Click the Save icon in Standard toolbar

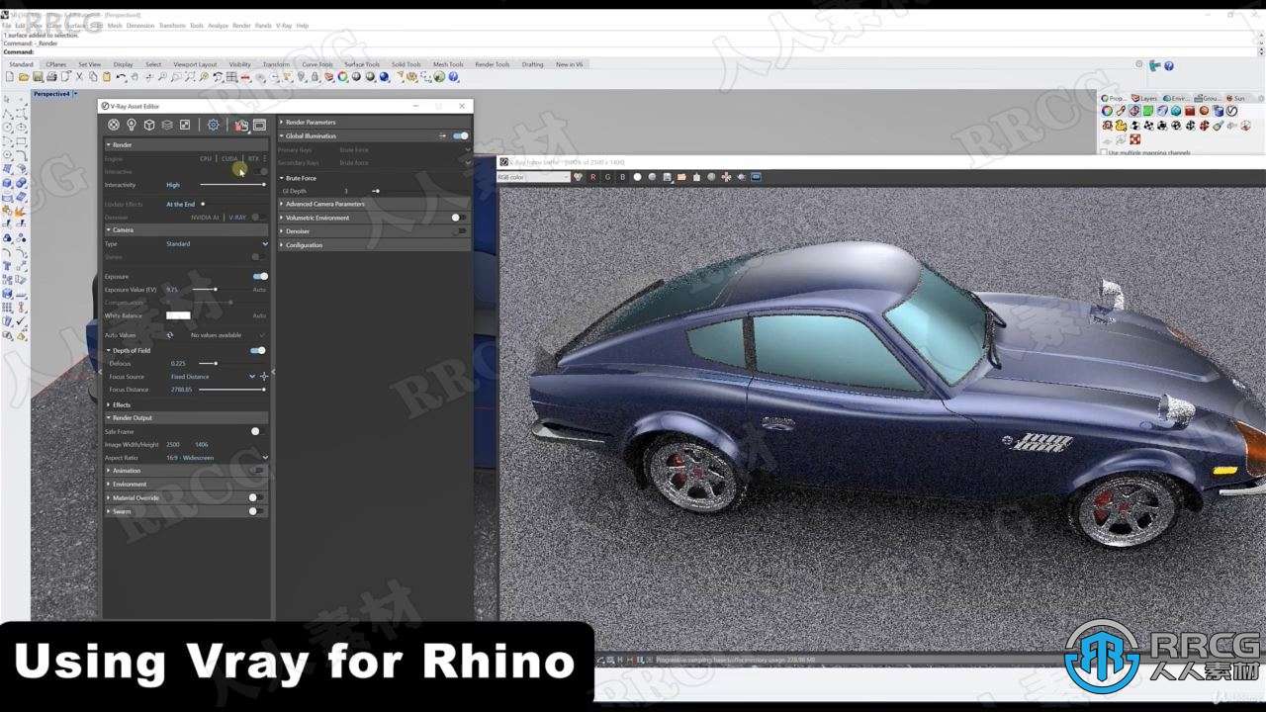coord(38,77)
